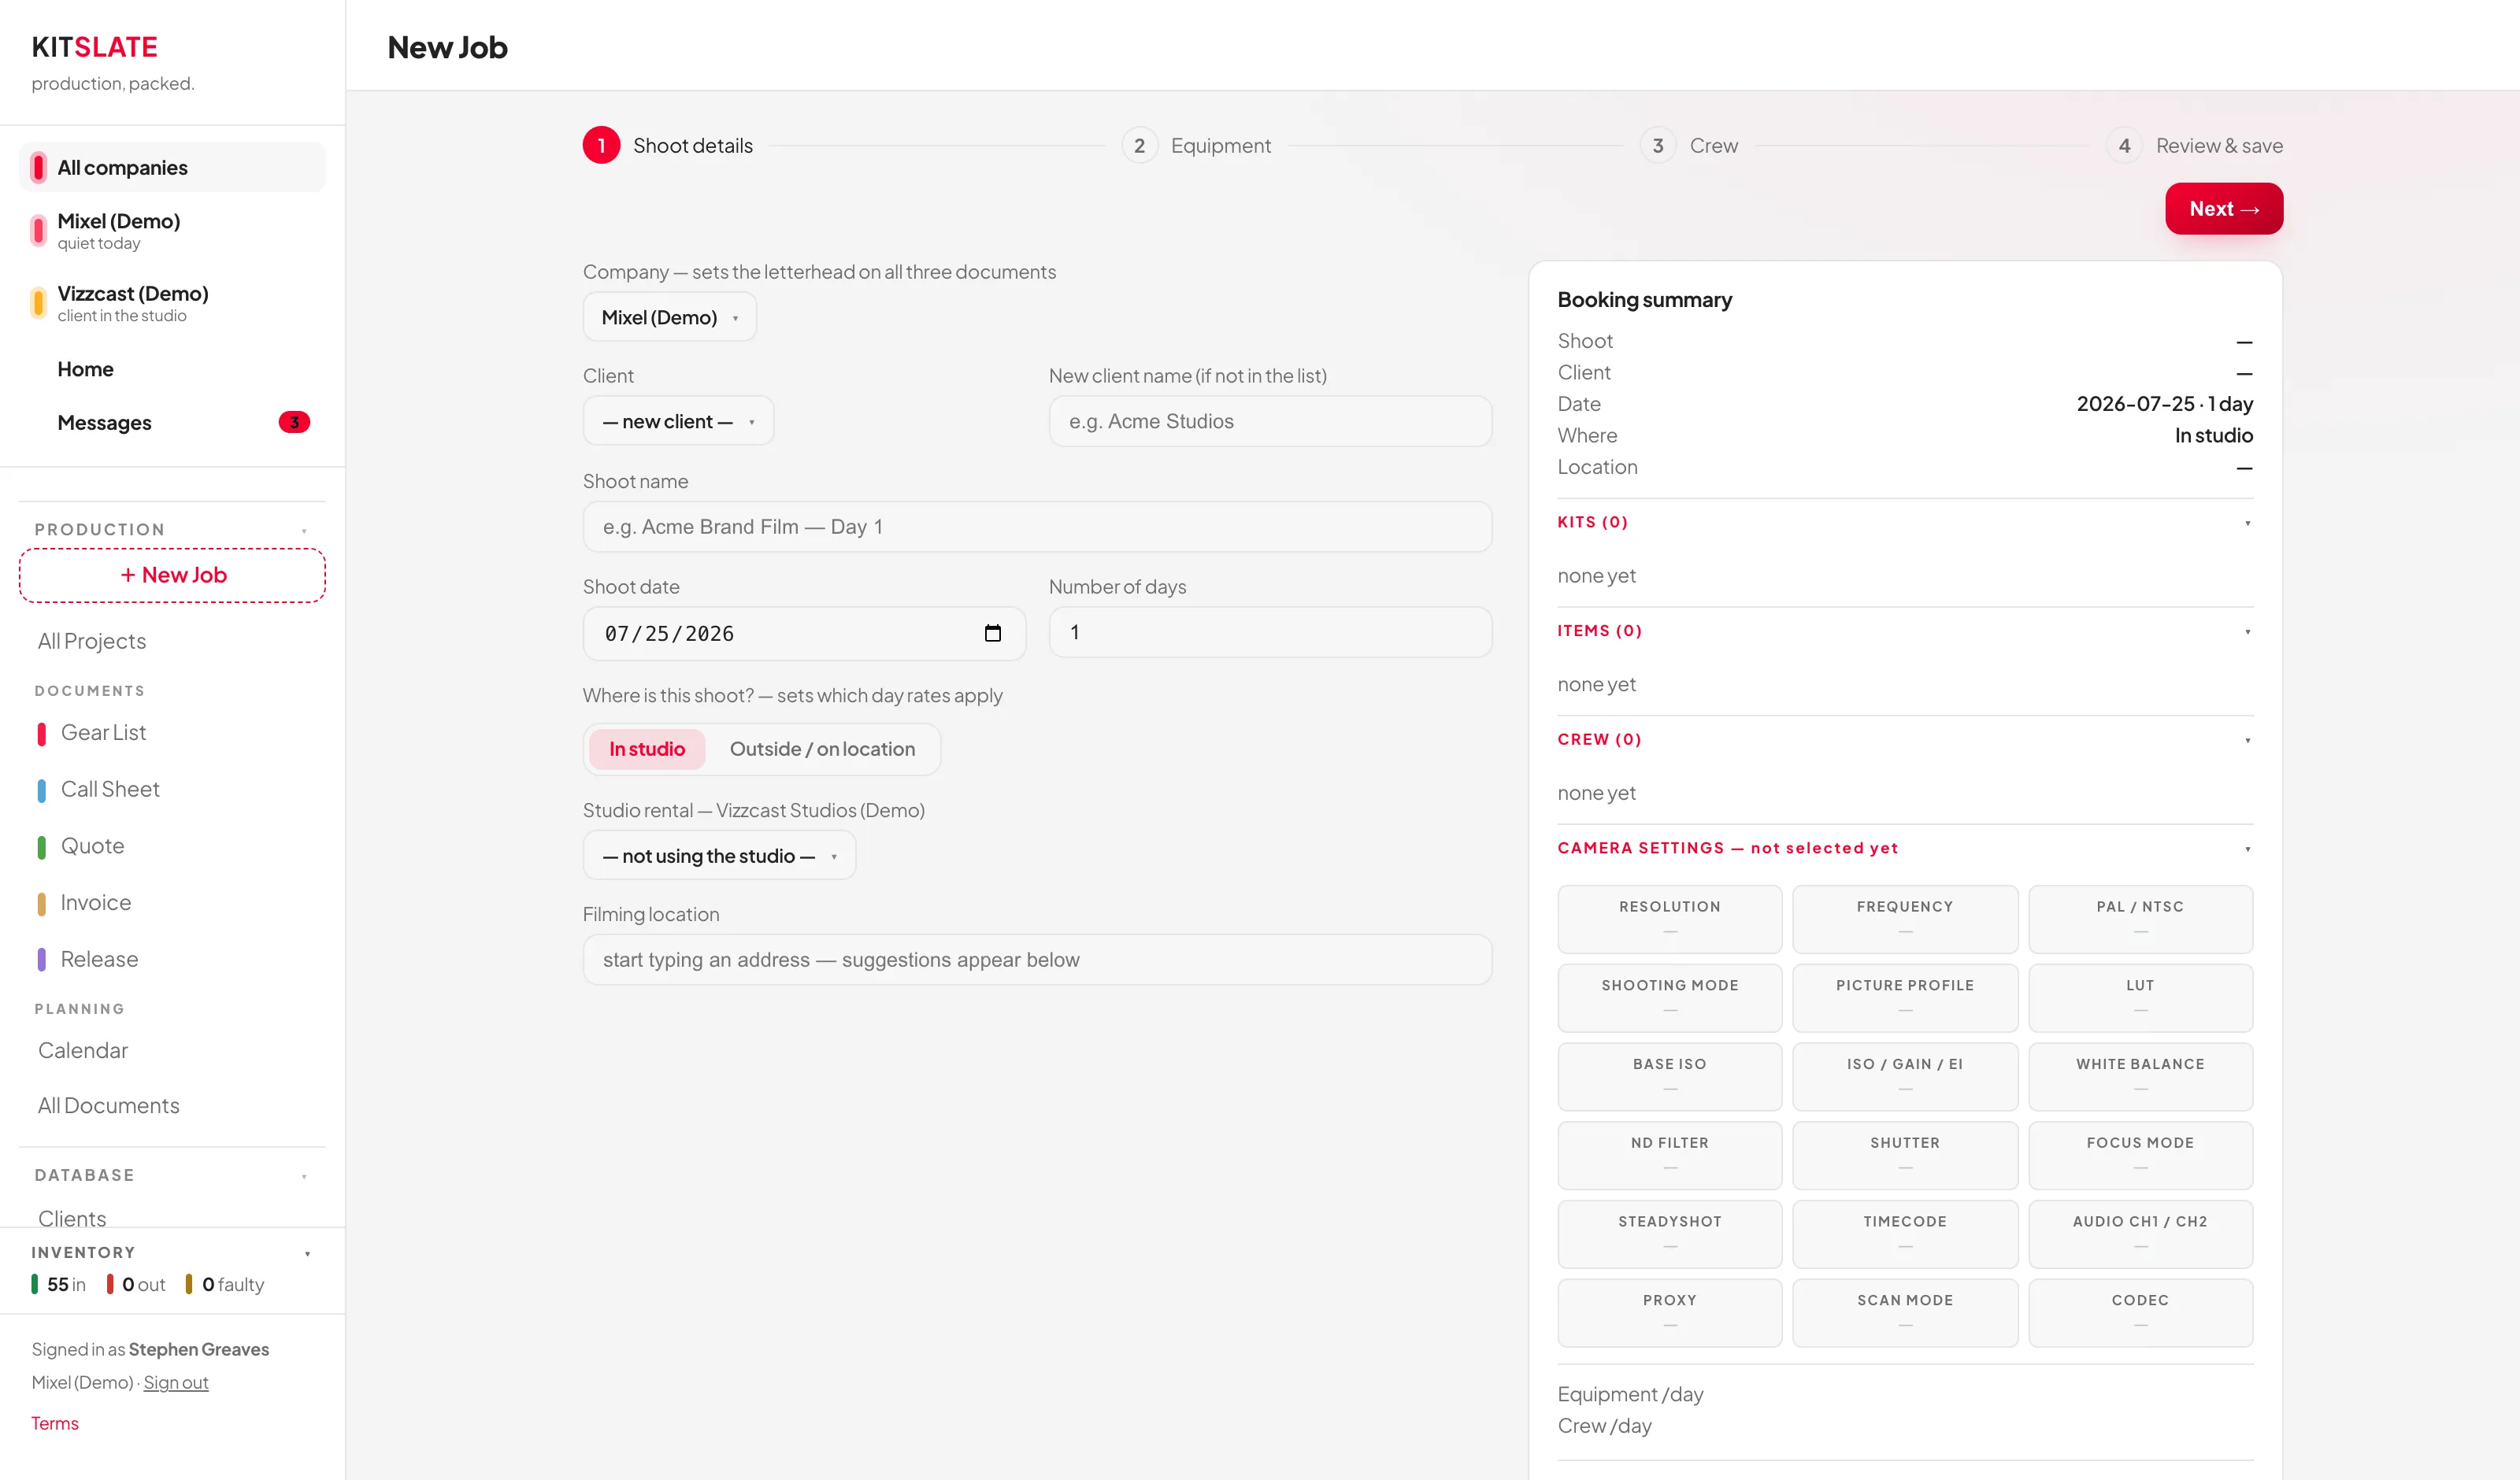The width and height of the screenshot is (2520, 1480).
Task: Switch to Outside / on location
Action: tap(822, 749)
